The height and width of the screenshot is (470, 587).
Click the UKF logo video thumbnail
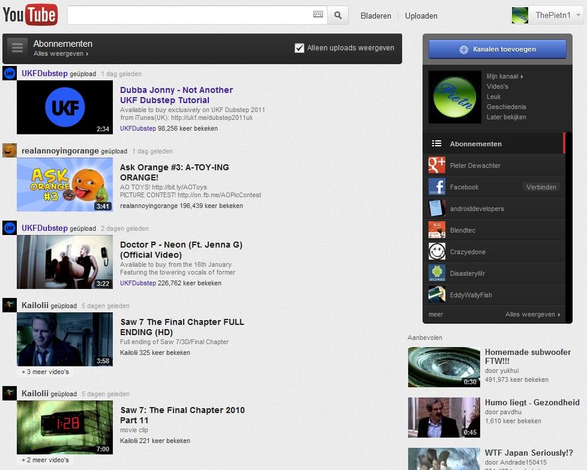tap(65, 107)
